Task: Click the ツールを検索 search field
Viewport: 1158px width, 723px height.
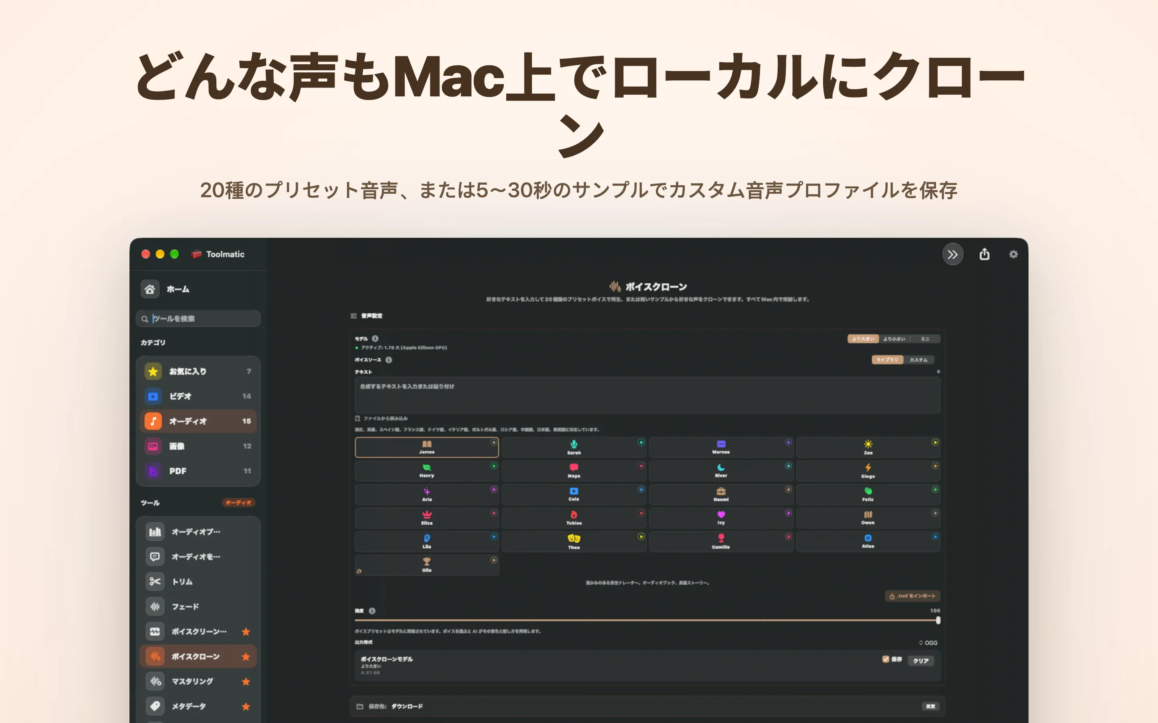Action: click(x=198, y=319)
